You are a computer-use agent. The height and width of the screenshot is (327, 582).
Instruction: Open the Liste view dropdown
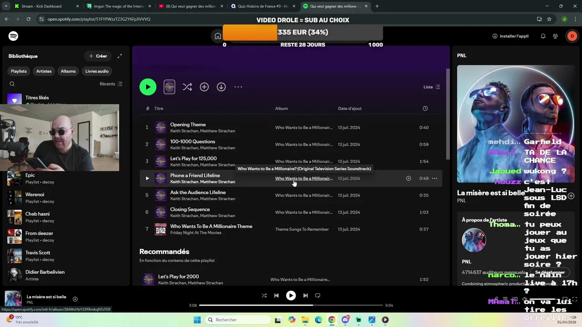[431, 87]
